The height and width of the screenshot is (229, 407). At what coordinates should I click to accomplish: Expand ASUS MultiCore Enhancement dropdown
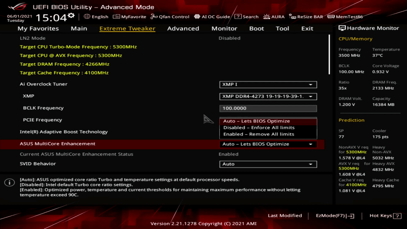point(268,144)
